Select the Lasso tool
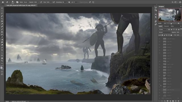 pyautogui.click(x=2, y=13)
